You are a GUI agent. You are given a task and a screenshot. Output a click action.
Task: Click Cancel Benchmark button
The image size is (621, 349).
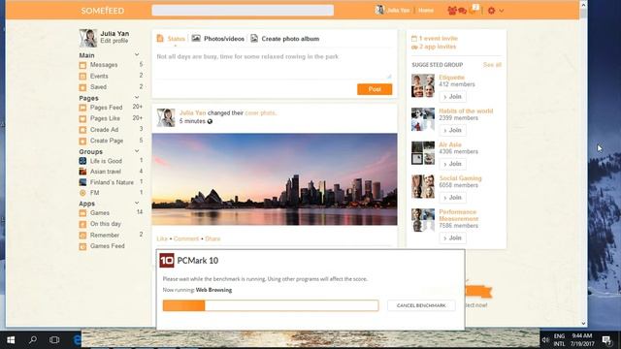click(x=421, y=305)
